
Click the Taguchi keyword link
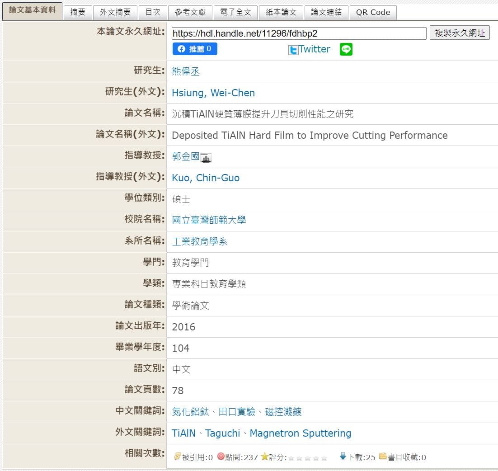pyautogui.click(x=223, y=433)
